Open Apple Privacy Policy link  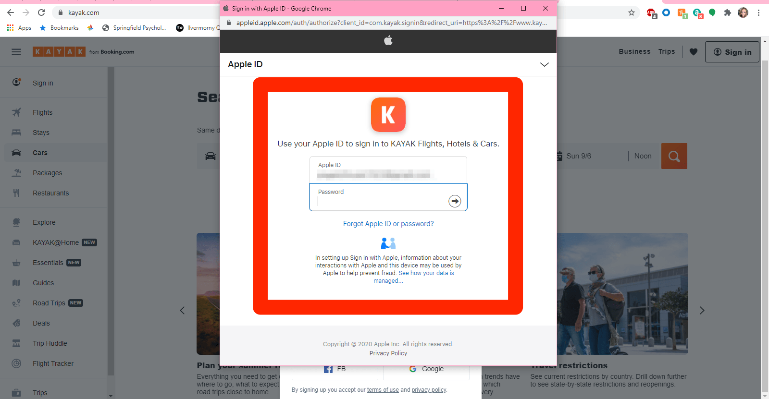[x=388, y=353]
